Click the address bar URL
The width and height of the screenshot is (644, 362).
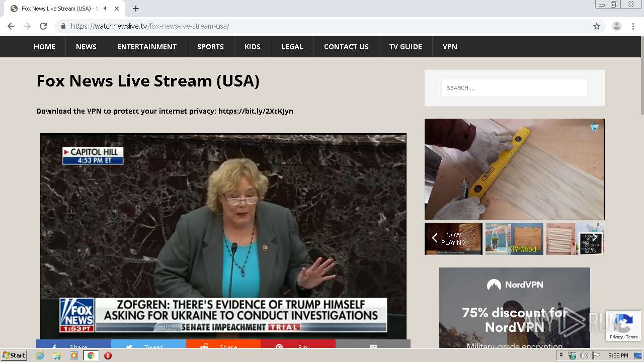tap(150, 26)
